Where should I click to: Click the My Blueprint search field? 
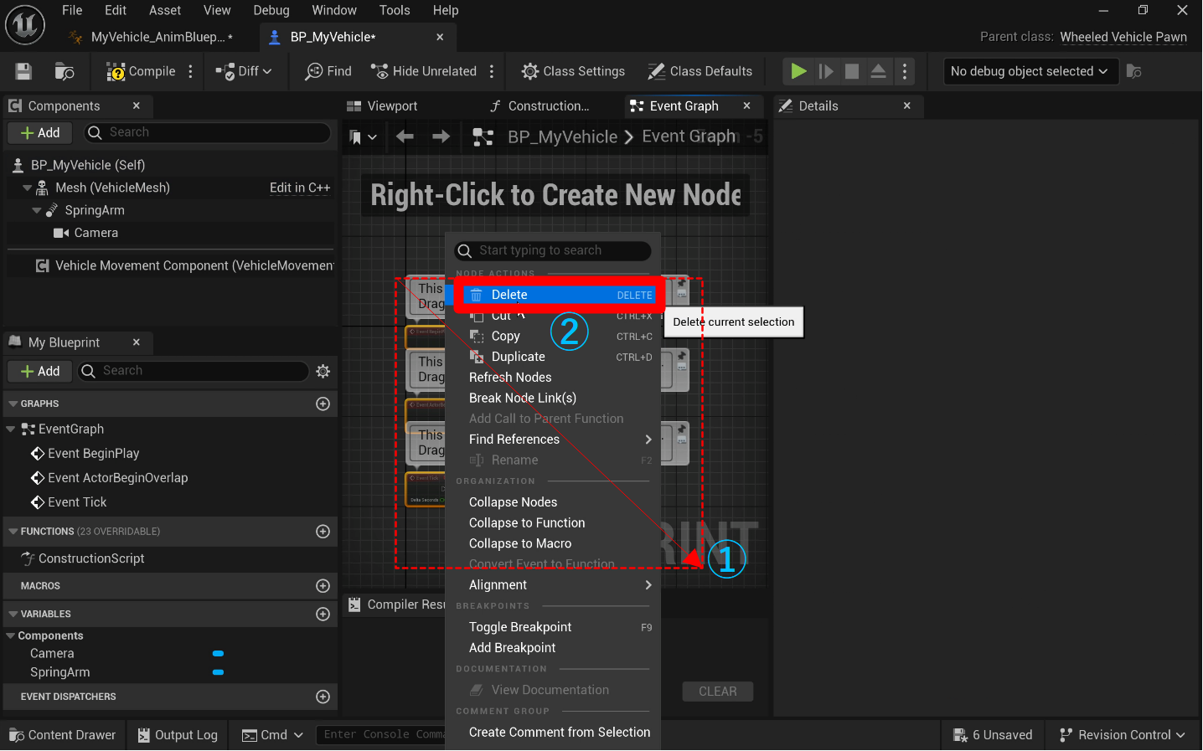194,371
